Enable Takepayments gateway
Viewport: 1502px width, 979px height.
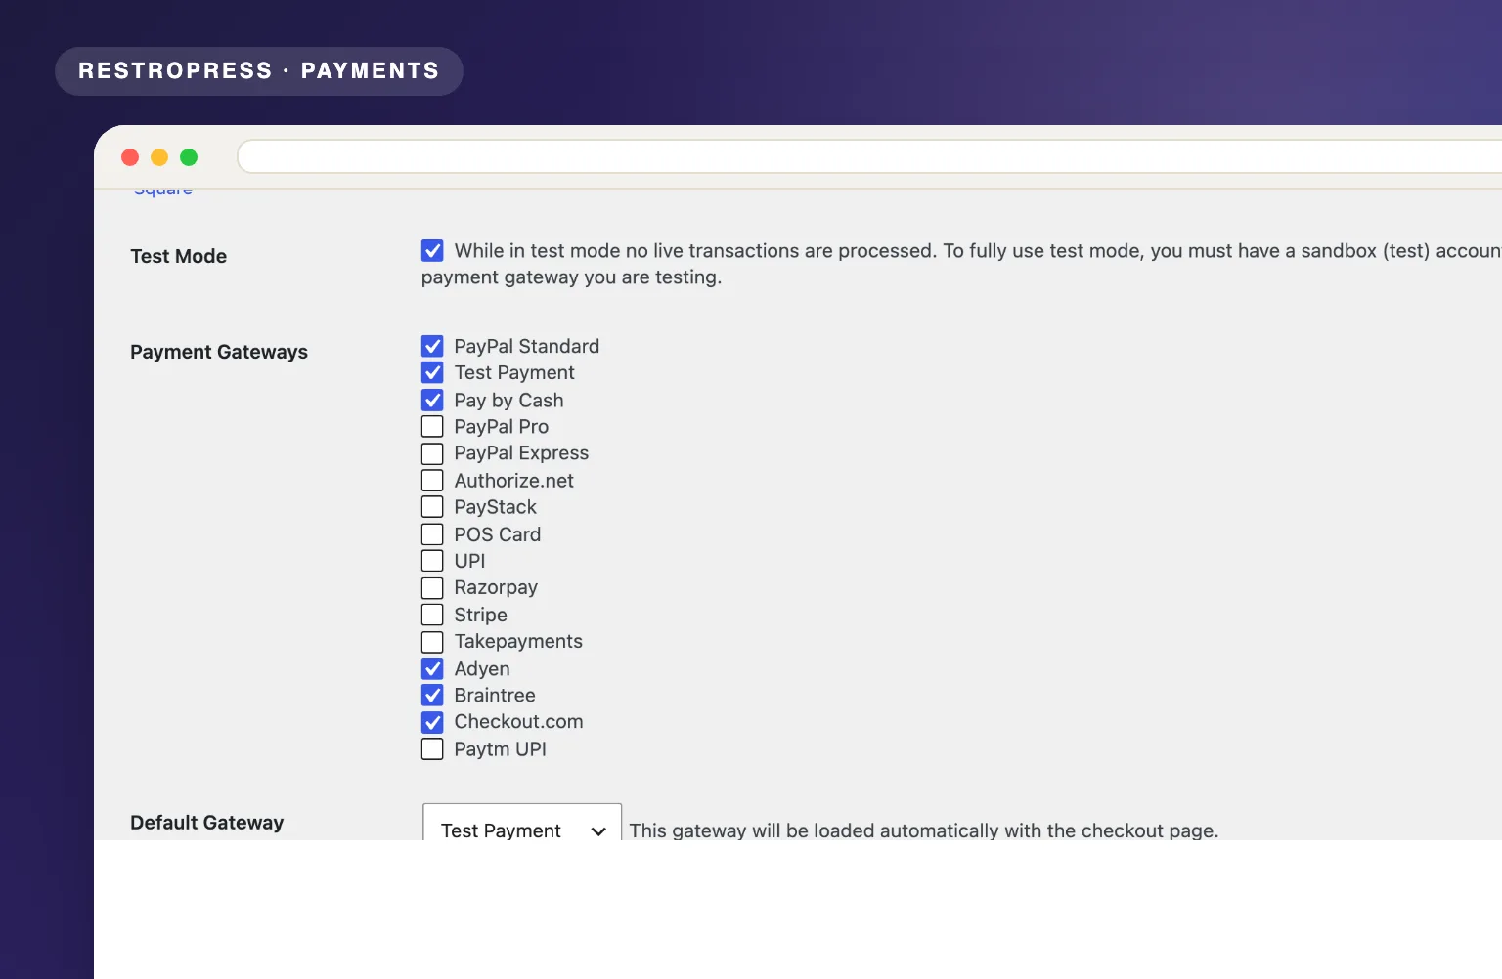pyautogui.click(x=432, y=641)
